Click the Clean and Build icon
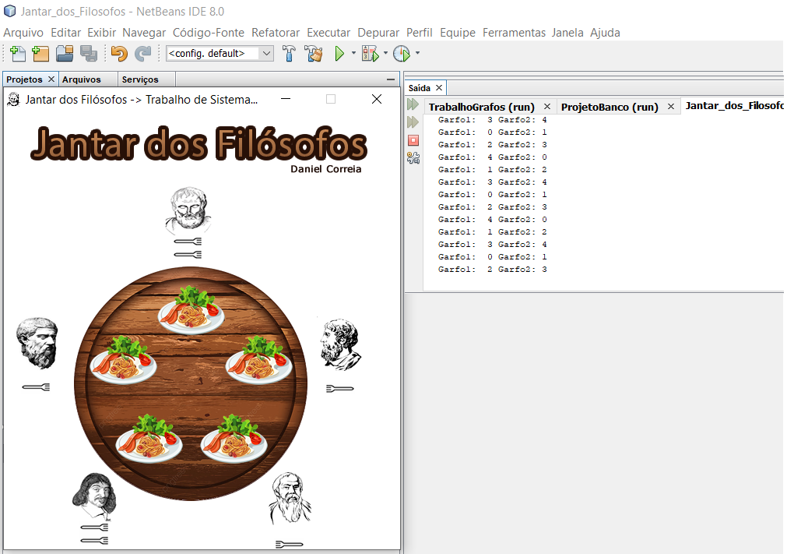787x554 pixels. (314, 53)
